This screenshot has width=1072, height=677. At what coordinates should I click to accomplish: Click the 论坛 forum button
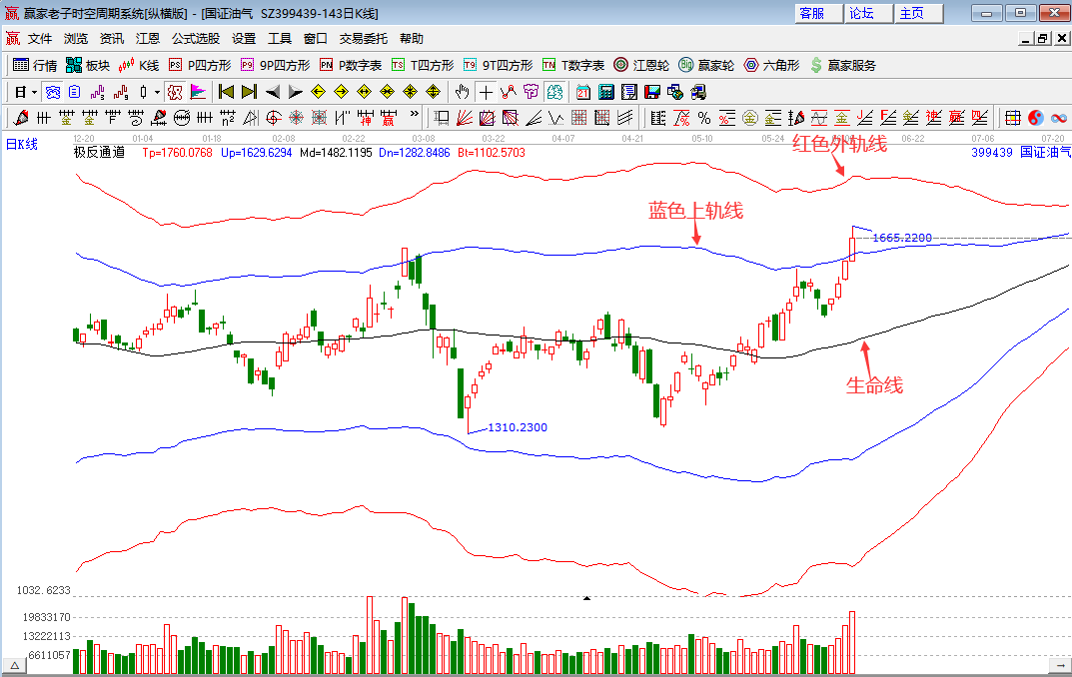click(868, 13)
